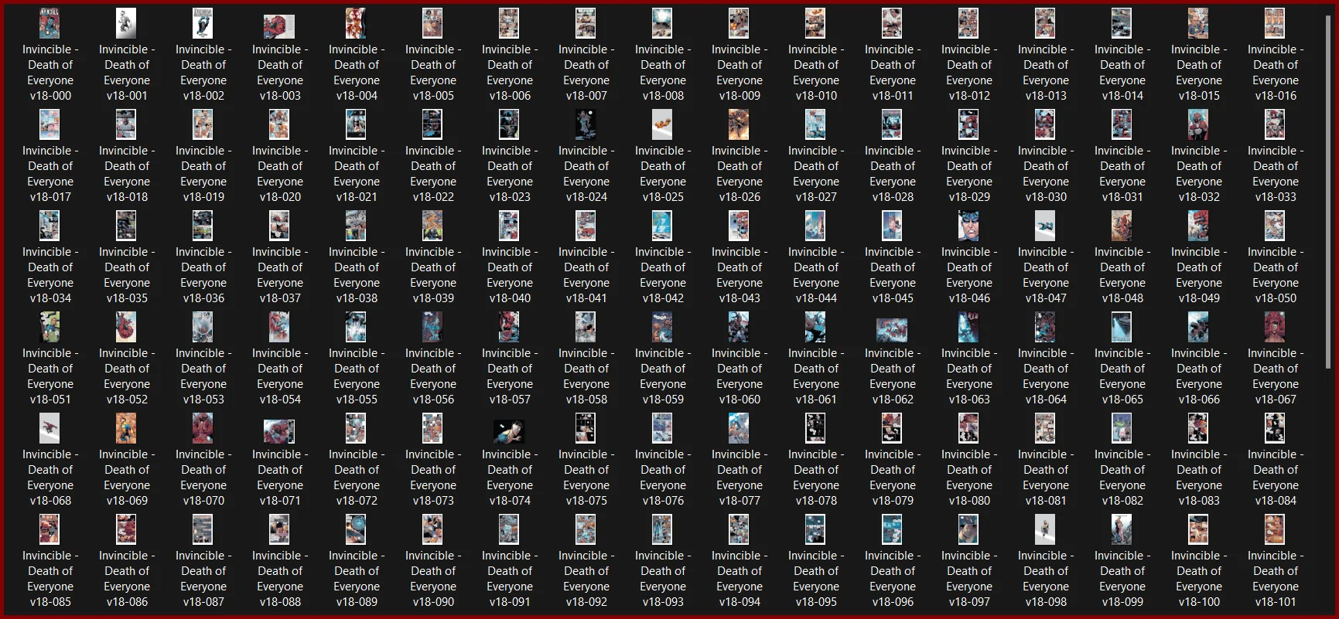Select file name ending v18-040
The width and height of the screenshot is (1339, 619).
(x=510, y=275)
